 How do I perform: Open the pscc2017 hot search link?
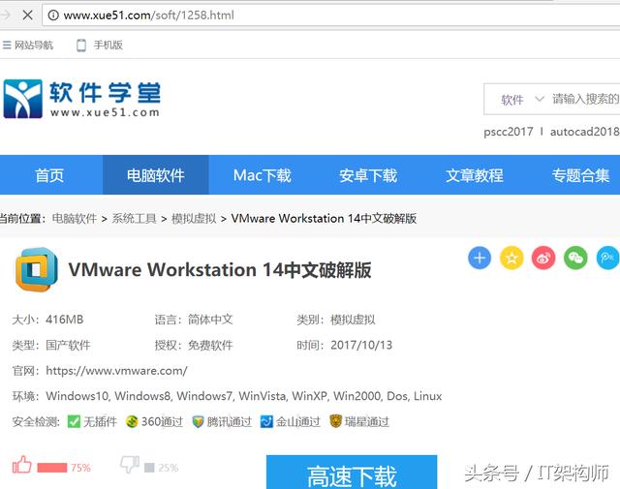click(x=508, y=132)
